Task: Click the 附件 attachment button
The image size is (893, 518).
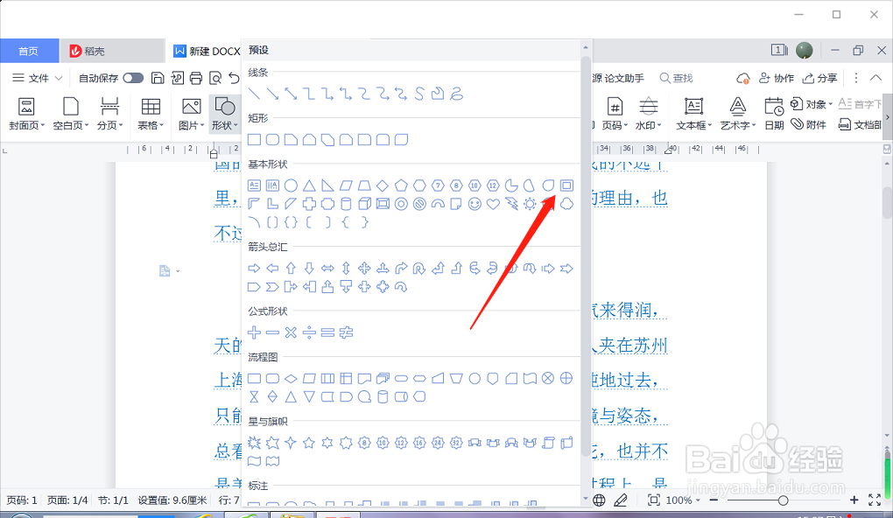Action: [x=809, y=124]
